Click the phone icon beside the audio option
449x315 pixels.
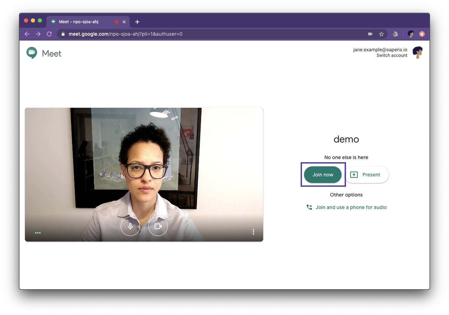[309, 207]
